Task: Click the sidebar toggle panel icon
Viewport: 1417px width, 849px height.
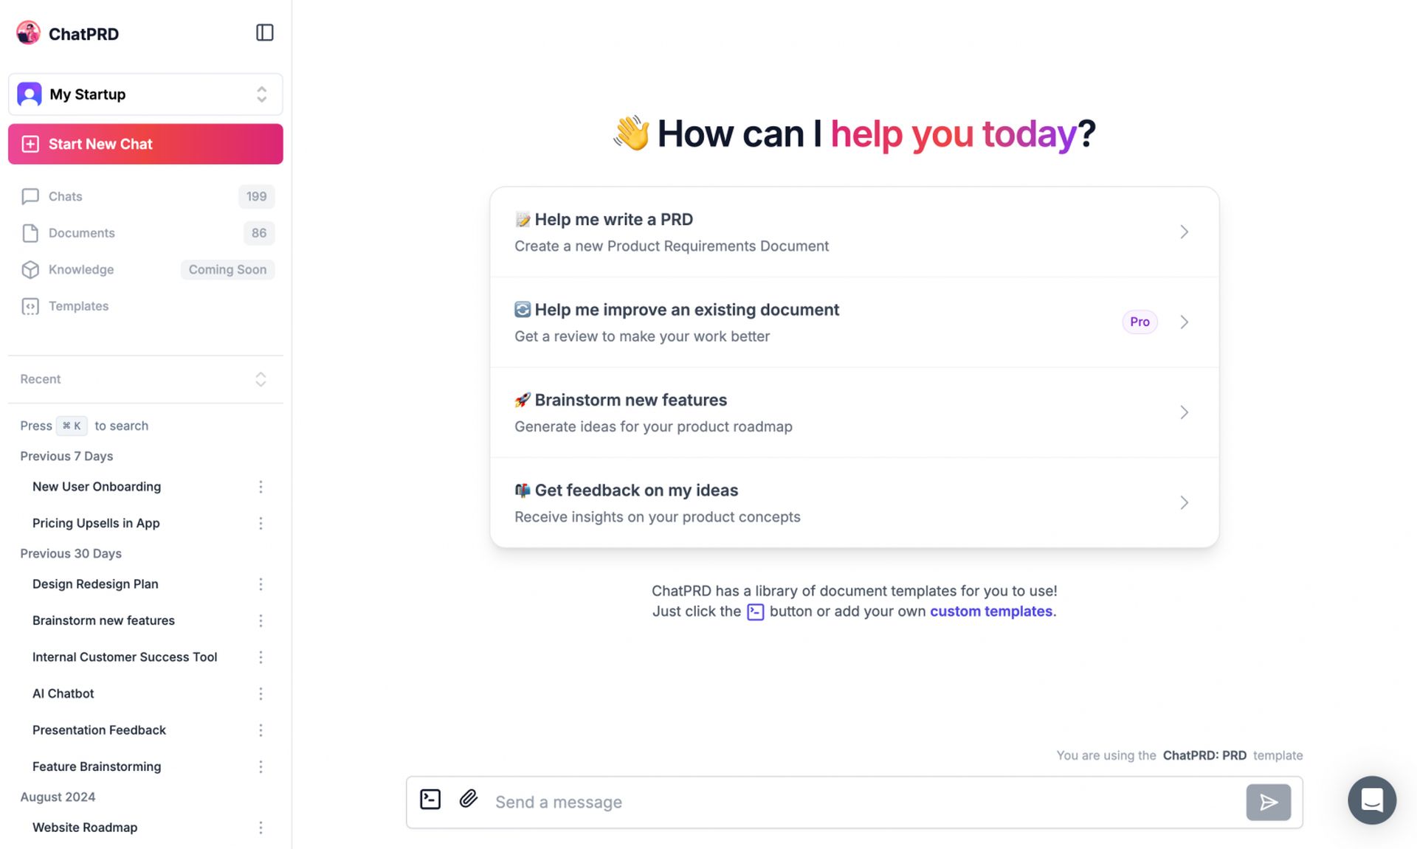Action: pyautogui.click(x=265, y=32)
